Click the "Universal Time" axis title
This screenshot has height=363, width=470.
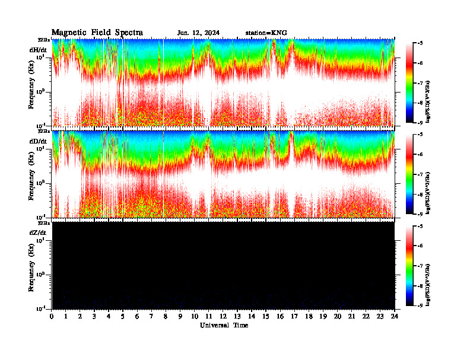coord(224,325)
